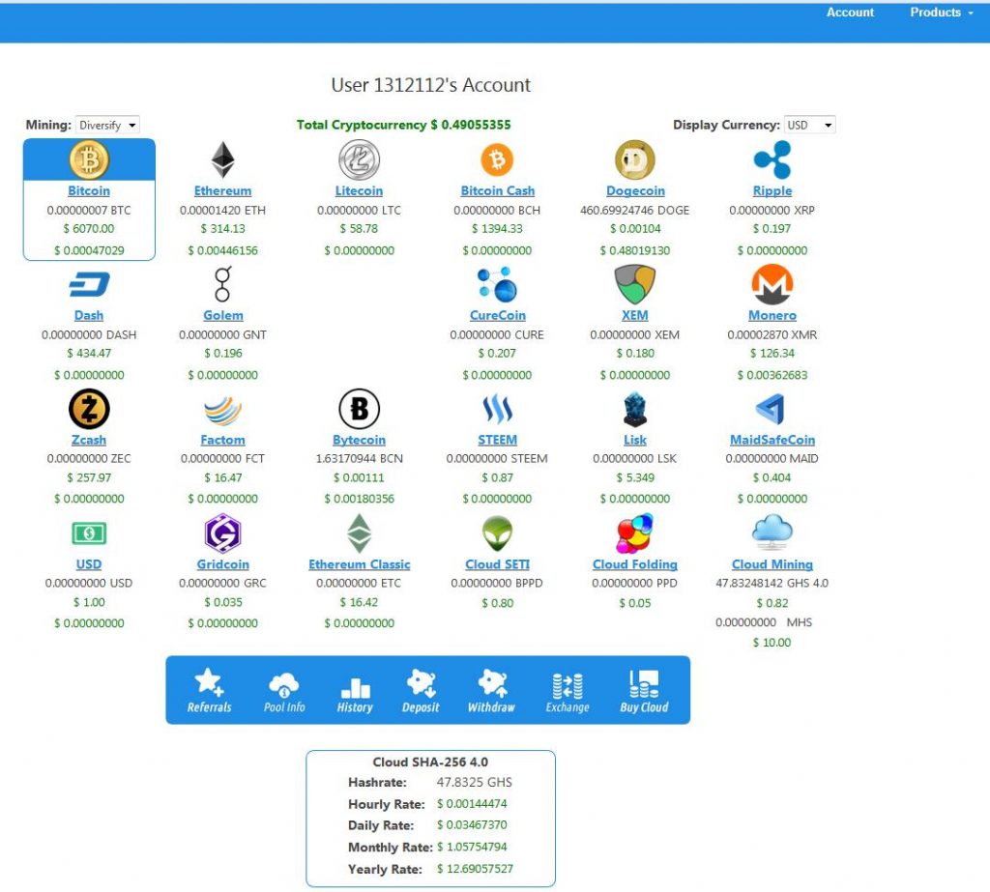Open the Deposit option

pyautogui.click(x=421, y=691)
